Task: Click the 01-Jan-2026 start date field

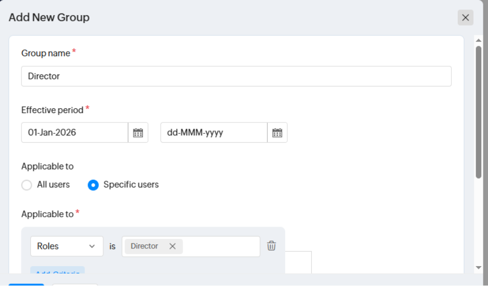Action: point(75,132)
